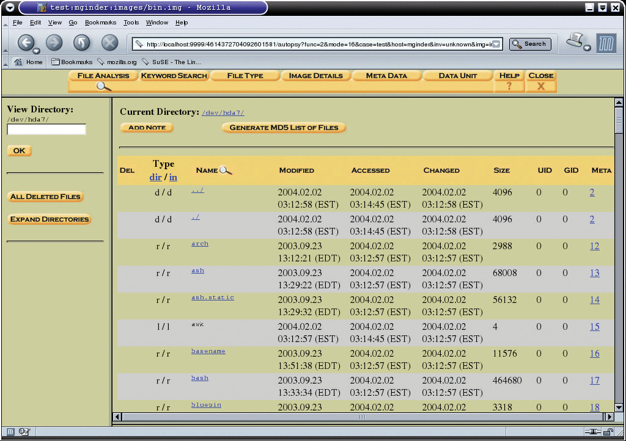Open the Help menu in the menu bar

tap(182, 23)
